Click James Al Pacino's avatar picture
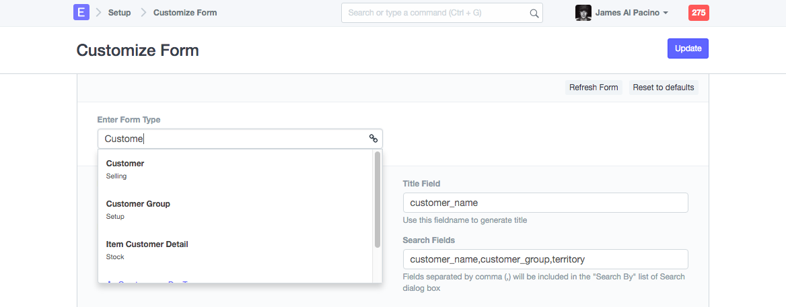Screen dimensions: 786x307 point(583,13)
